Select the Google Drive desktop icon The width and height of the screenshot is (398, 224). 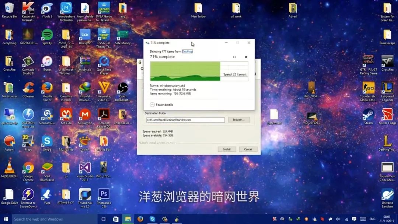(x=9, y=197)
